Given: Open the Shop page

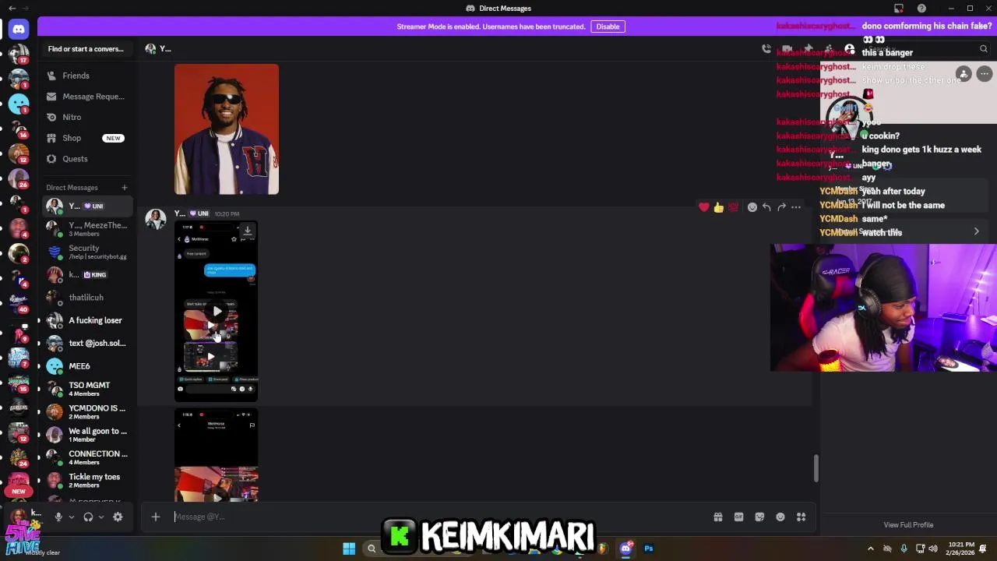Looking at the screenshot, I should (x=87, y=138).
